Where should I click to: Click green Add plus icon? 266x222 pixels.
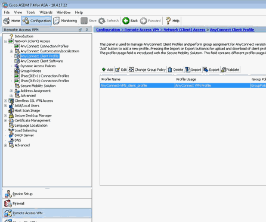click(x=104, y=70)
